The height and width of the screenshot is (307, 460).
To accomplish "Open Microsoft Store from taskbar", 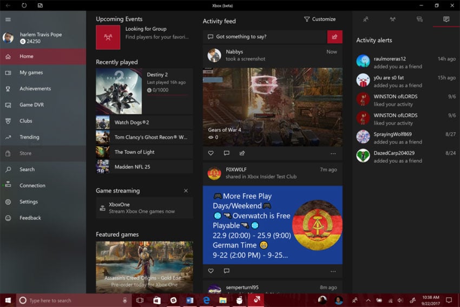I will point(157,301).
